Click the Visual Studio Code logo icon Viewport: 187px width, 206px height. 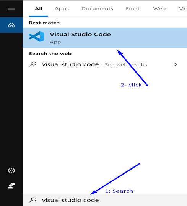pyautogui.click(x=36, y=36)
